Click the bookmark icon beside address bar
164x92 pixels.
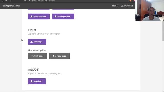click(25, 1)
